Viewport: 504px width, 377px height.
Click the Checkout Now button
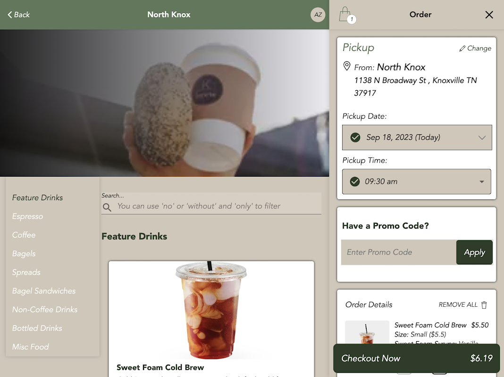point(417,359)
